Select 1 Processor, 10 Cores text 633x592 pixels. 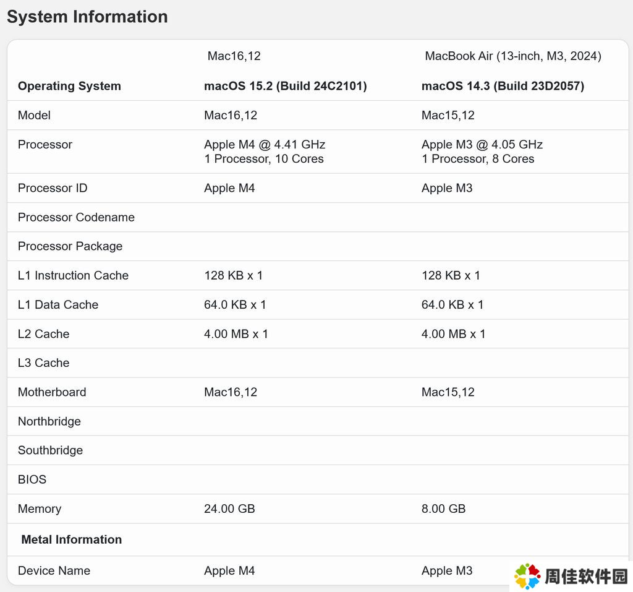(x=264, y=159)
